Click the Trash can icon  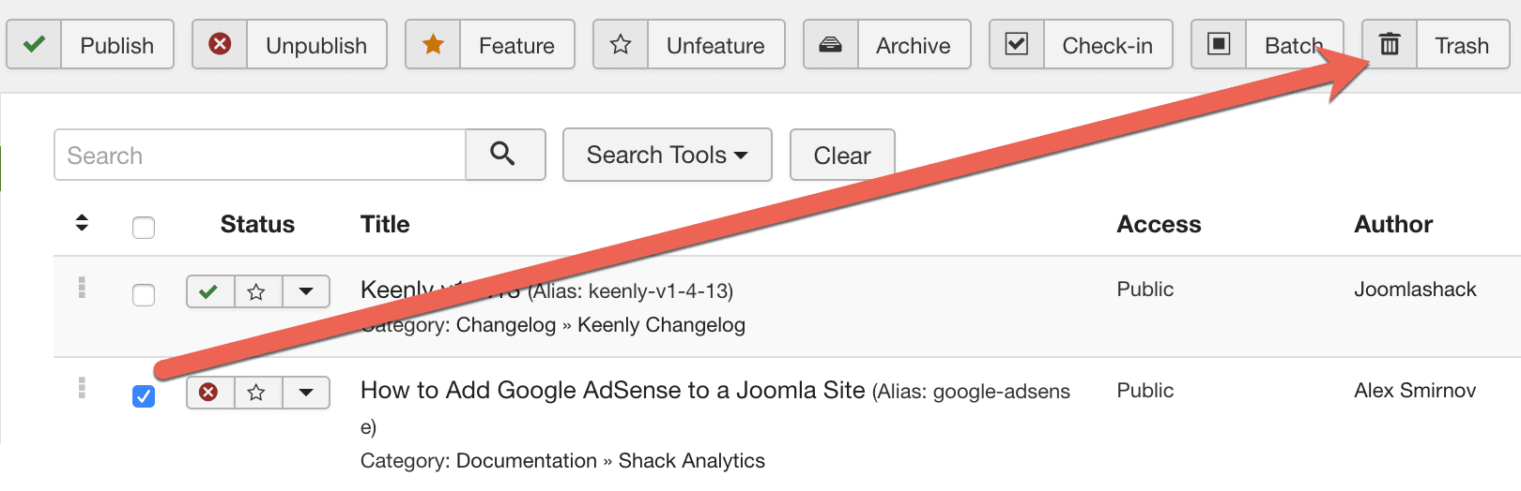point(1390,44)
